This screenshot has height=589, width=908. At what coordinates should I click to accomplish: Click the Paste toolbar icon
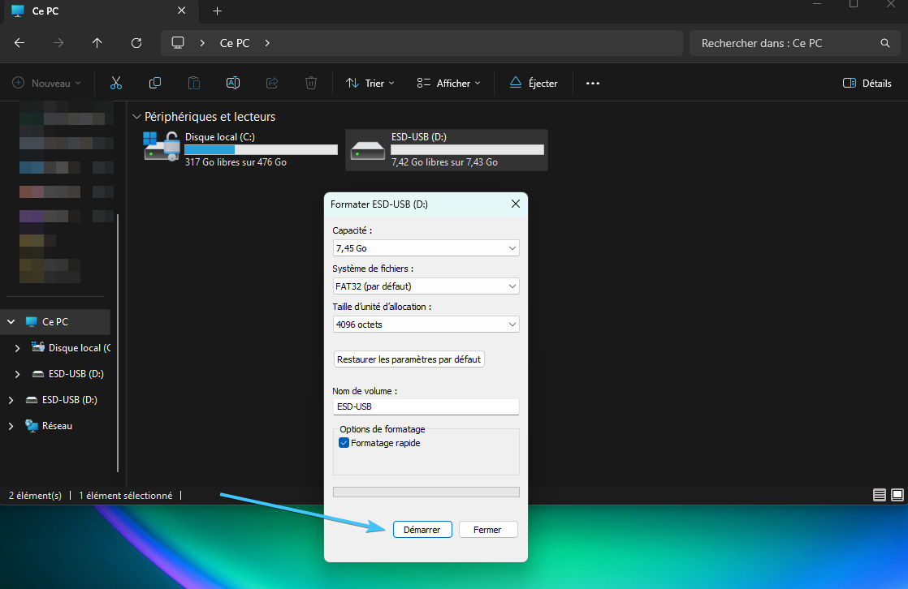point(194,83)
